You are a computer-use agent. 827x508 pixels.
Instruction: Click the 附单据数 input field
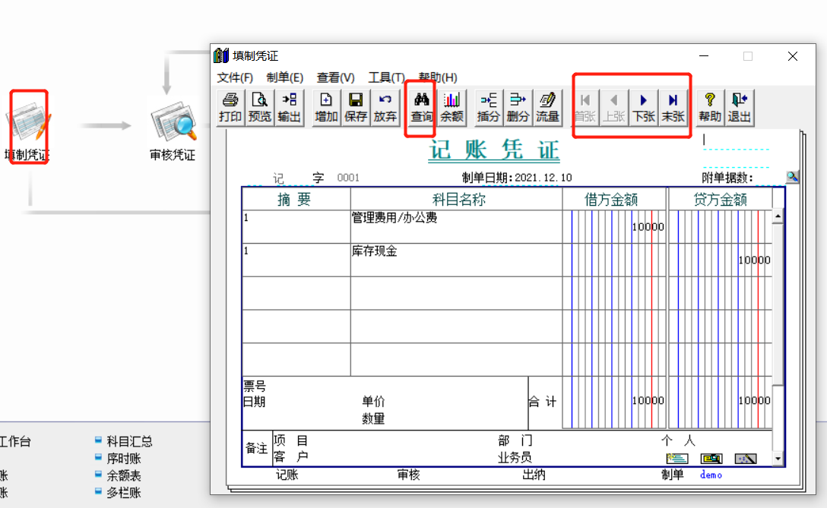[x=768, y=178]
